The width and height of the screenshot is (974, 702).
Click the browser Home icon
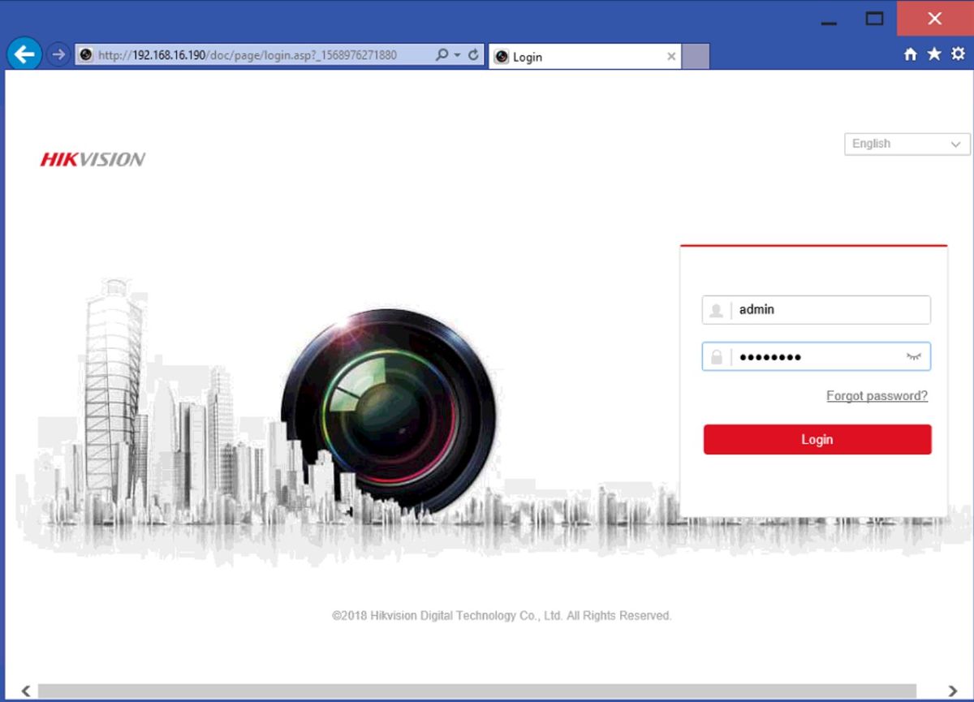coord(911,54)
